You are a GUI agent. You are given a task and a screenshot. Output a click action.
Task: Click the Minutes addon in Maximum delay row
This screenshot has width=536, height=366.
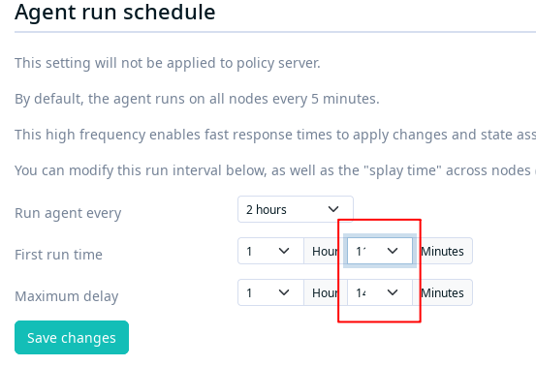click(x=442, y=292)
